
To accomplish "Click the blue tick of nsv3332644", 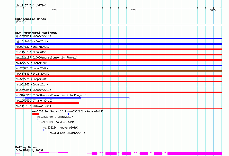I will coord(43,130).
